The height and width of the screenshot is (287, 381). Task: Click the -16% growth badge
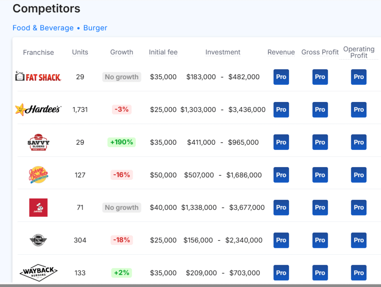pos(122,175)
